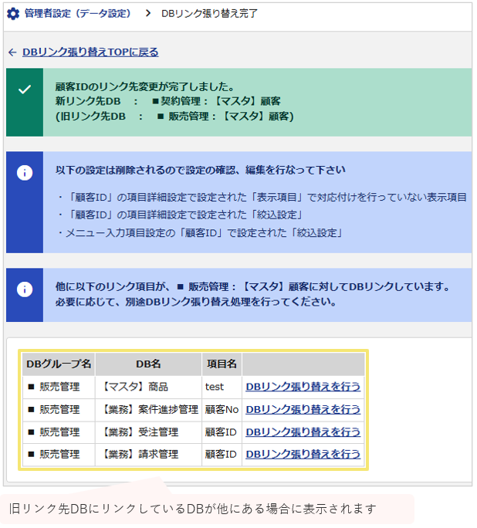
Task: Click the info icon beside 以下の設定は削除される
Action: (x=25, y=173)
